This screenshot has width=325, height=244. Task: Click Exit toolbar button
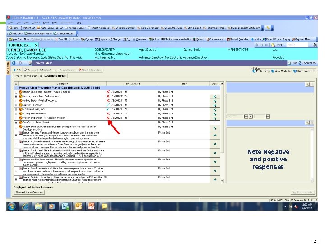(x=127, y=39)
